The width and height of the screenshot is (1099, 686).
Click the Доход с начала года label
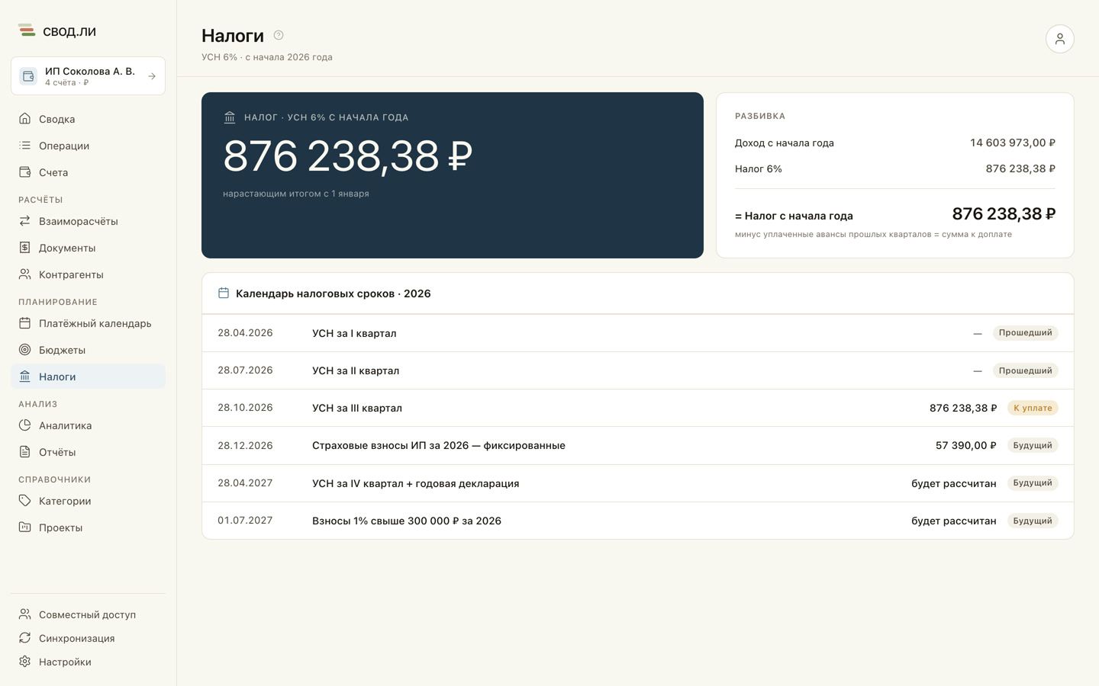[x=785, y=143]
